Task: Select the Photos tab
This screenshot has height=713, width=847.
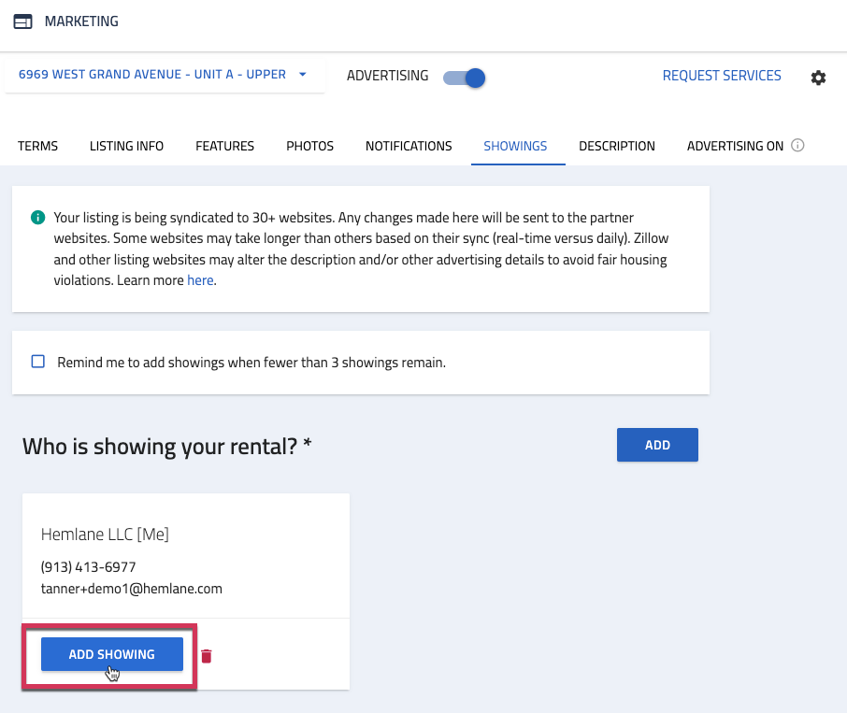Action: click(x=310, y=146)
